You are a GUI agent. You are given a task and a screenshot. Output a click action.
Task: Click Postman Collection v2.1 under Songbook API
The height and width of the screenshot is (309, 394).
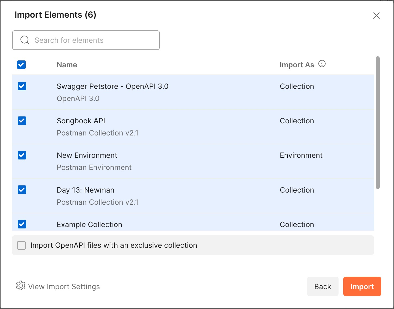click(x=97, y=133)
